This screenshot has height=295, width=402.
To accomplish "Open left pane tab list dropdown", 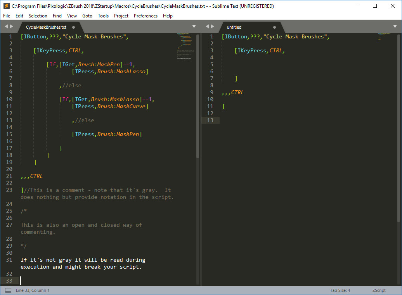I will [194, 26].
